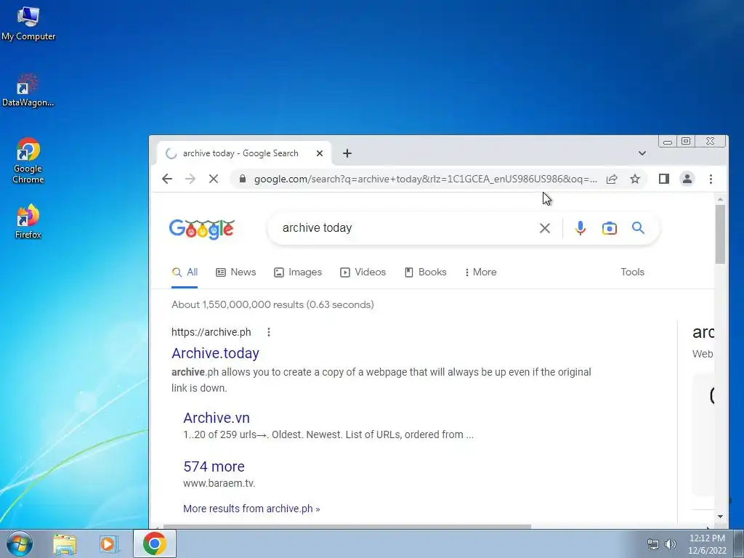The image size is (744, 558).
Task: Click the taskbar clock showing 12:12 PM
Action: pos(707,544)
